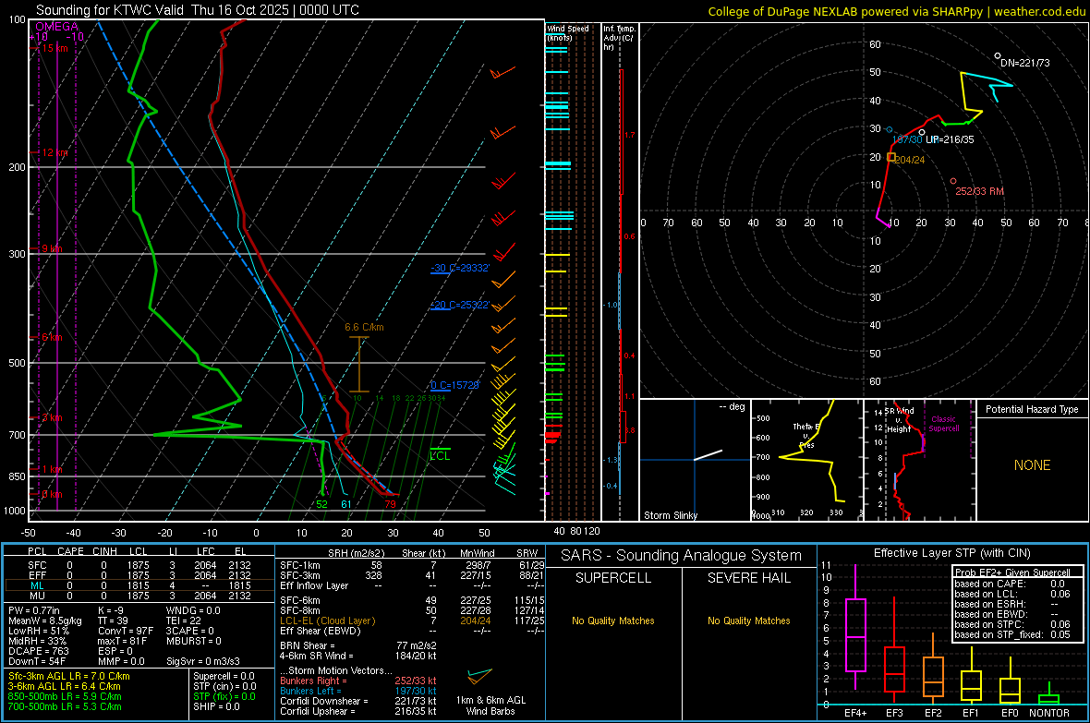1090x723 pixels.
Task: Click the Inf. Temp. Adv. panel label
Action: click(619, 38)
